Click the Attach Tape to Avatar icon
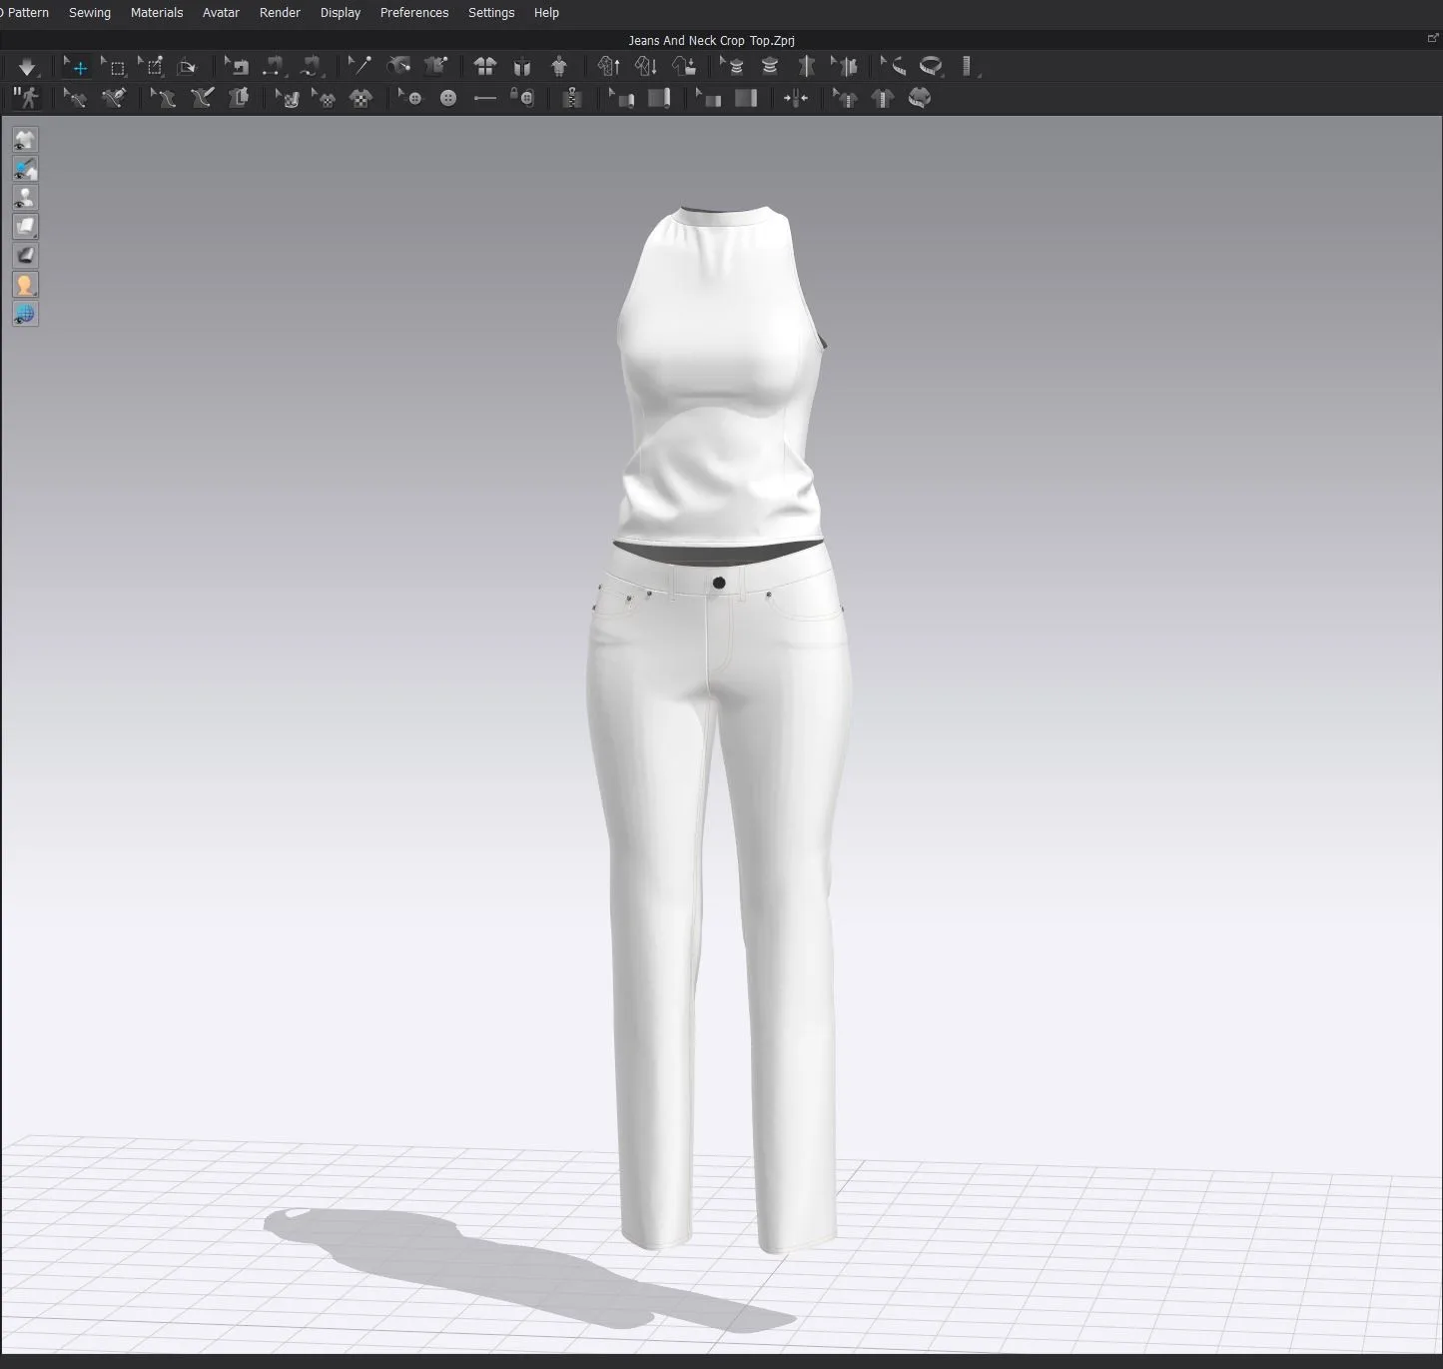This screenshot has height=1369, width=1443. click(x=770, y=67)
